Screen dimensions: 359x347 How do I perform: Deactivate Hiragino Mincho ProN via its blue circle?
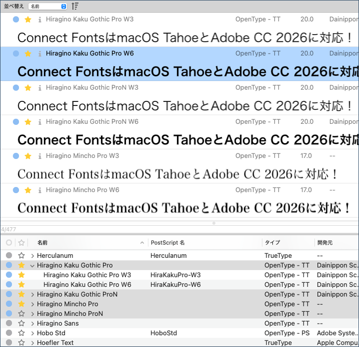coord(9,314)
